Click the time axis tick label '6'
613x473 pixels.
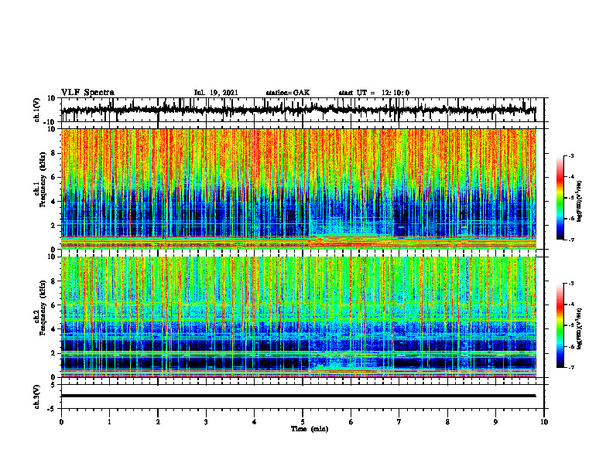click(x=351, y=422)
